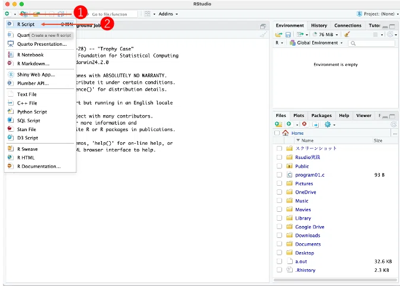Switch to the History tab
This screenshot has width=400, height=286.
coord(319,26)
